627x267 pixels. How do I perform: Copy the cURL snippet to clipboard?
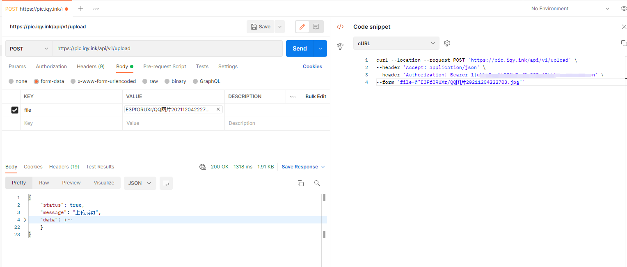click(x=624, y=43)
